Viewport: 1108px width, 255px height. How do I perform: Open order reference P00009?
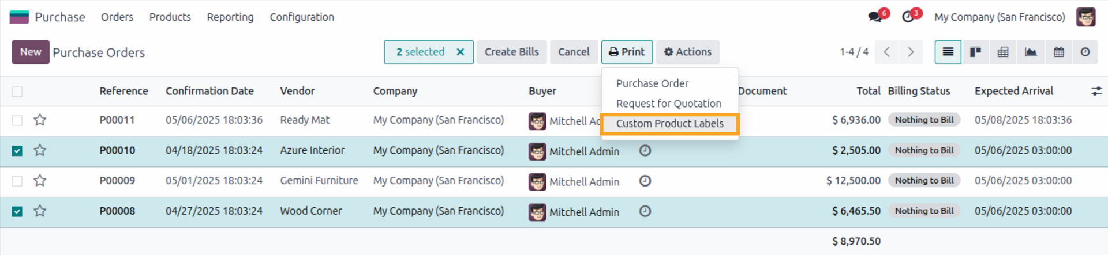(117, 181)
